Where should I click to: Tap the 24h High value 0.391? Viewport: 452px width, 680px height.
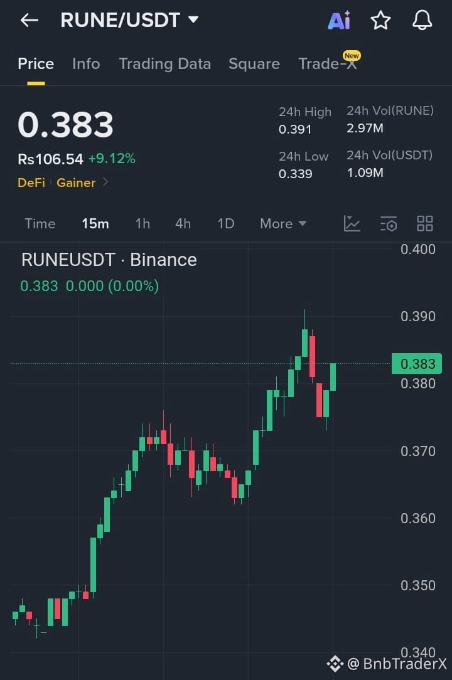pos(295,129)
